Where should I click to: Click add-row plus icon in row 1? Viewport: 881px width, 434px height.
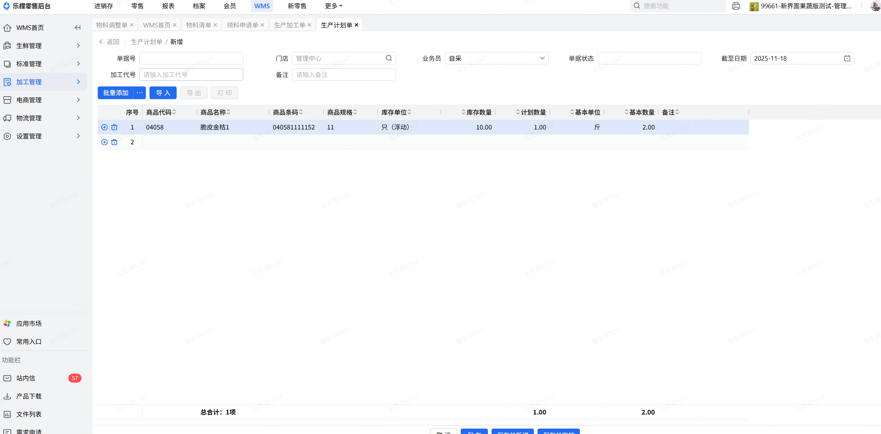point(104,127)
